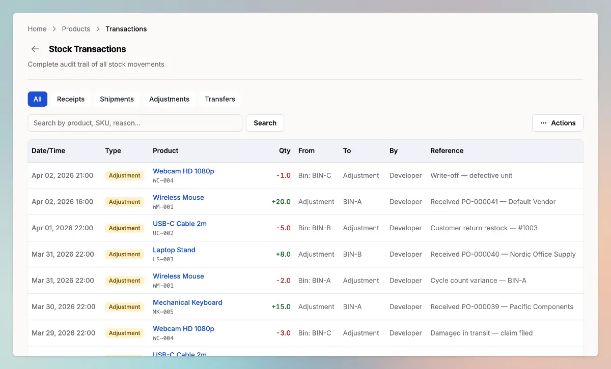The image size is (611, 369).
Task: Click the Qty column header
Action: point(285,150)
